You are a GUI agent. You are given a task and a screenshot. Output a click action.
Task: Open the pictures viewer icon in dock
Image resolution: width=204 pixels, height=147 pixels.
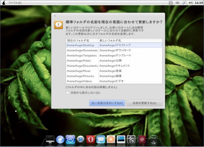pos(121,139)
